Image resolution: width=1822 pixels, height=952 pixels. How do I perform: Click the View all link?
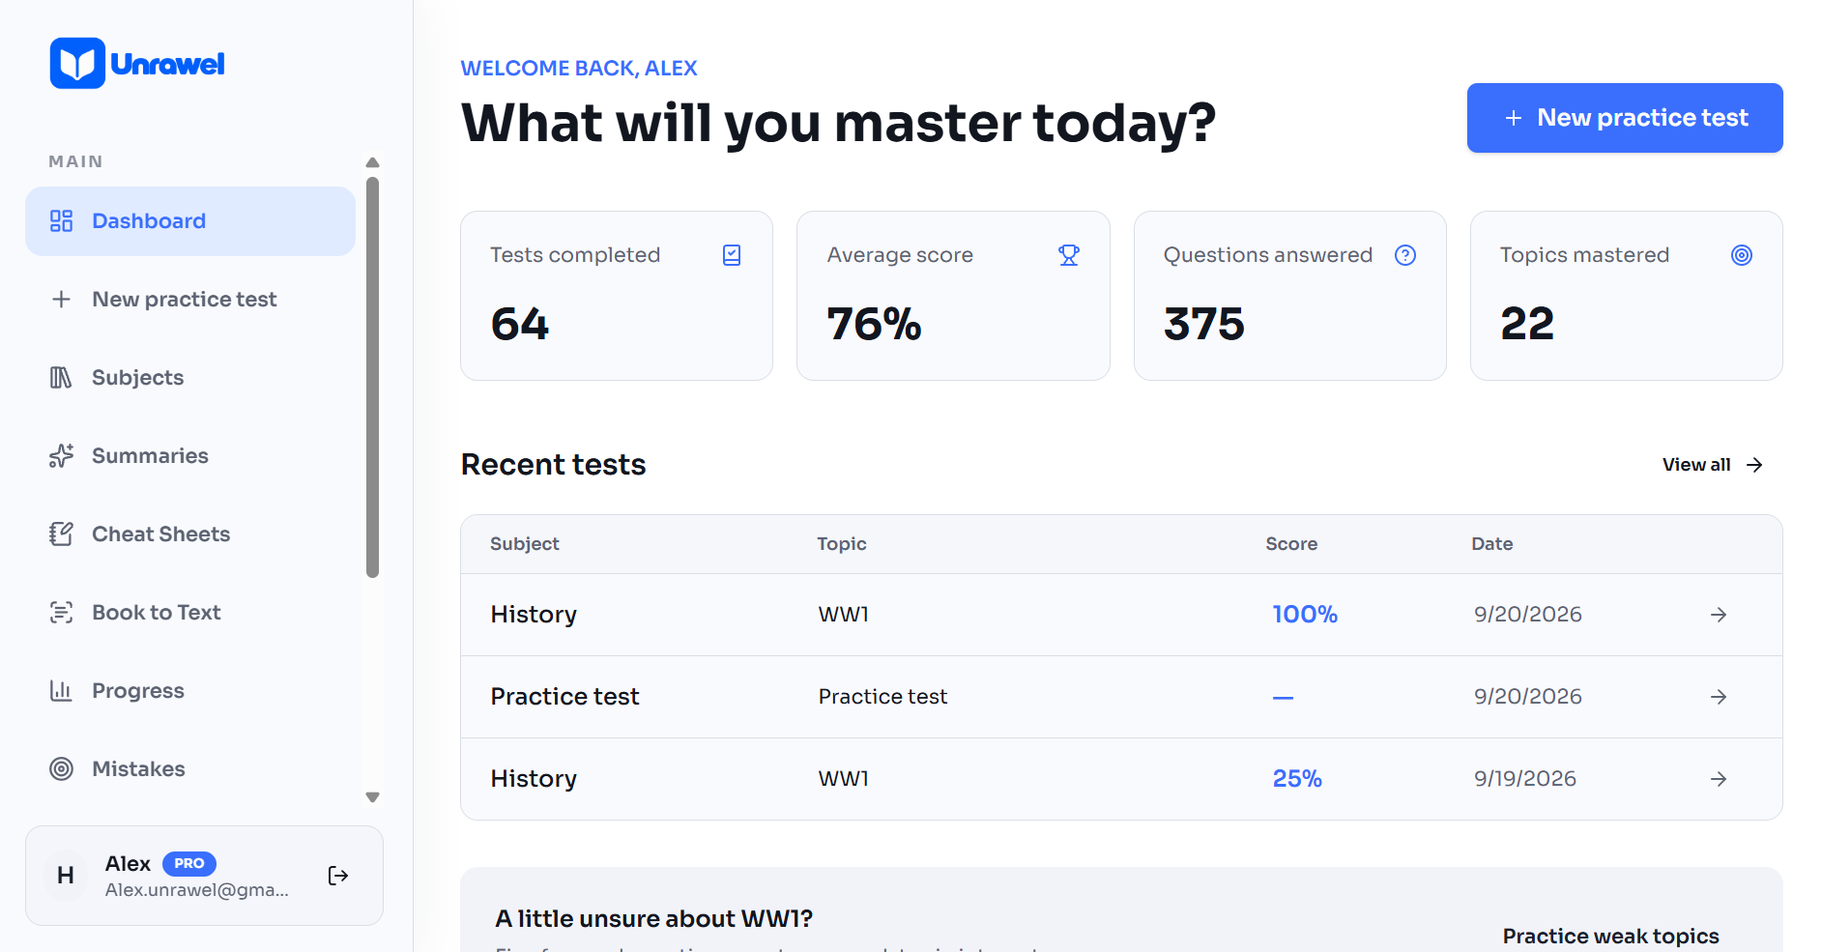pos(1713,465)
